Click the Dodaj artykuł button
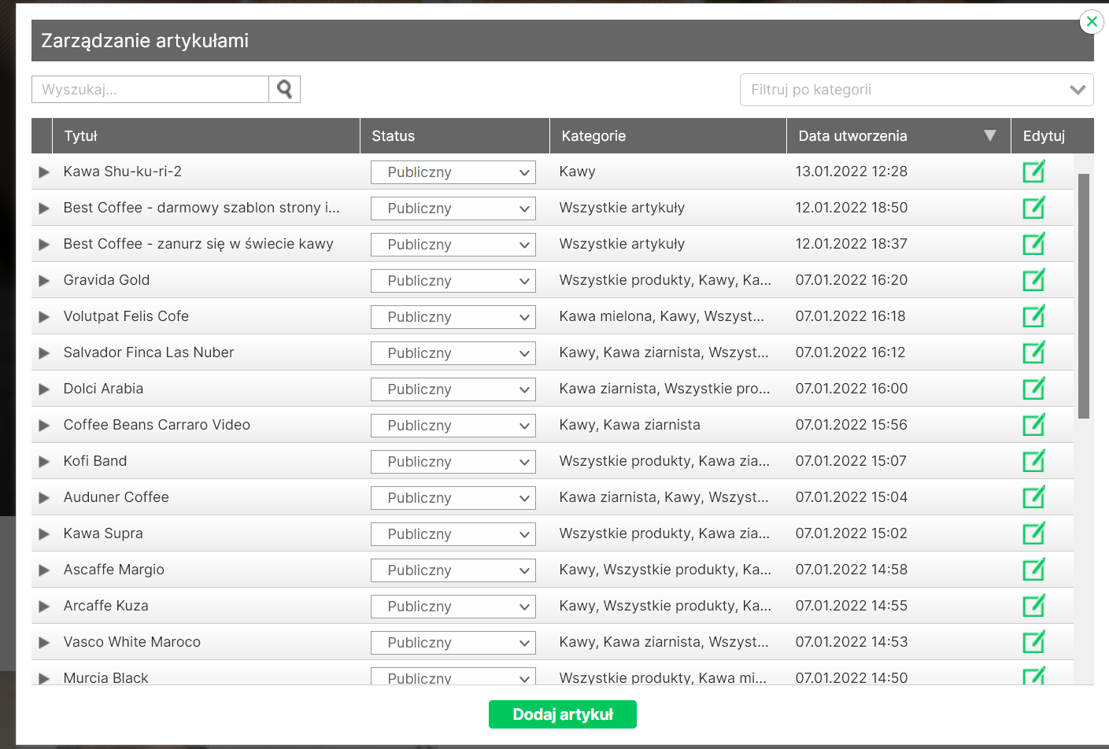Viewport: 1109px width, 749px height. 563,714
